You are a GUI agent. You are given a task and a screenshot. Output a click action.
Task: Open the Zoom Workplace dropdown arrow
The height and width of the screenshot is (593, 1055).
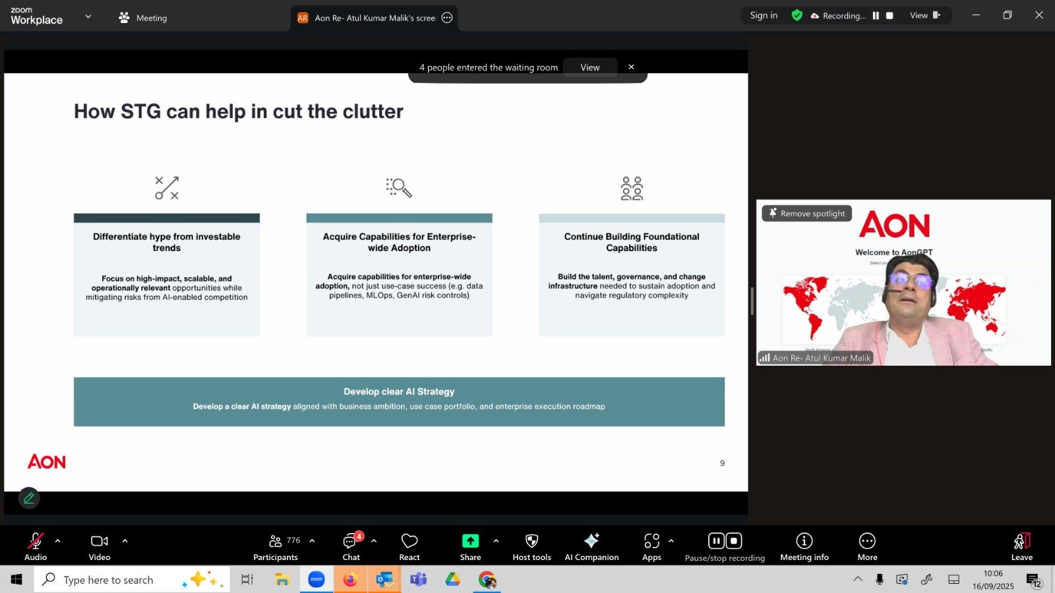[88, 16]
